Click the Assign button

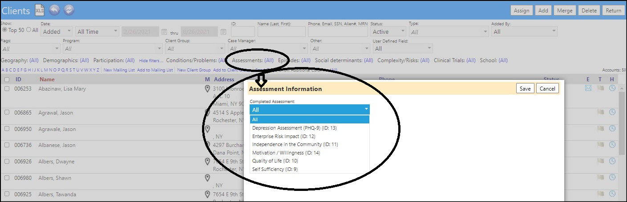tap(522, 10)
